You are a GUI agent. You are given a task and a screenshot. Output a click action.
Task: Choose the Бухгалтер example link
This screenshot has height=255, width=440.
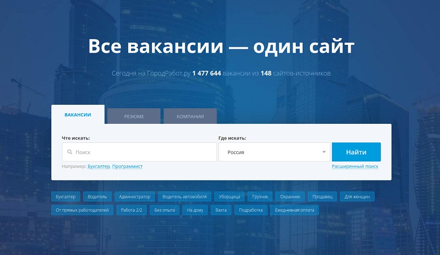[99, 166]
